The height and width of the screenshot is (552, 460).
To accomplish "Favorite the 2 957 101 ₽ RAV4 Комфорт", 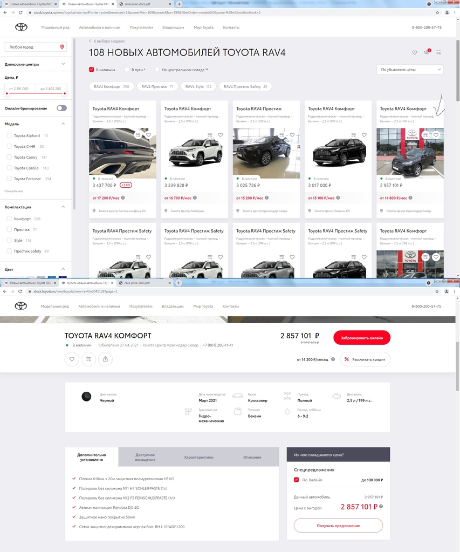I will coord(436,135).
